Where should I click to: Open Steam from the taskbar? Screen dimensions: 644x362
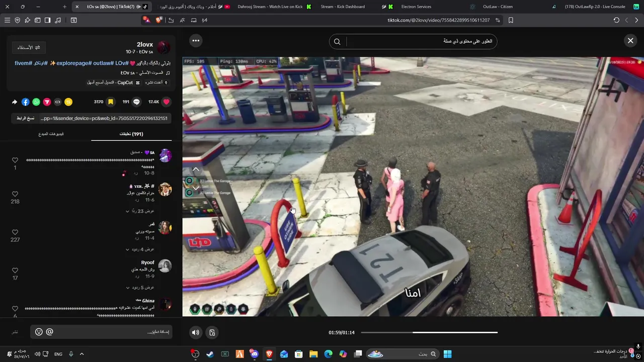click(x=210, y=354)
